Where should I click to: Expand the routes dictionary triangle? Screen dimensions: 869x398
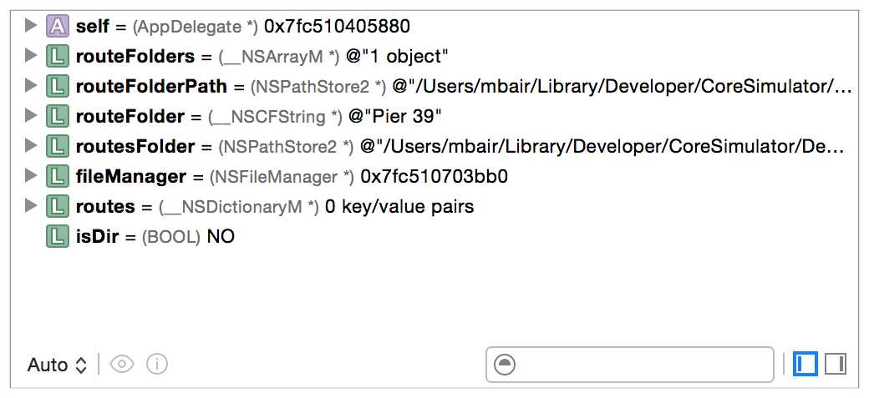(30, 206)
